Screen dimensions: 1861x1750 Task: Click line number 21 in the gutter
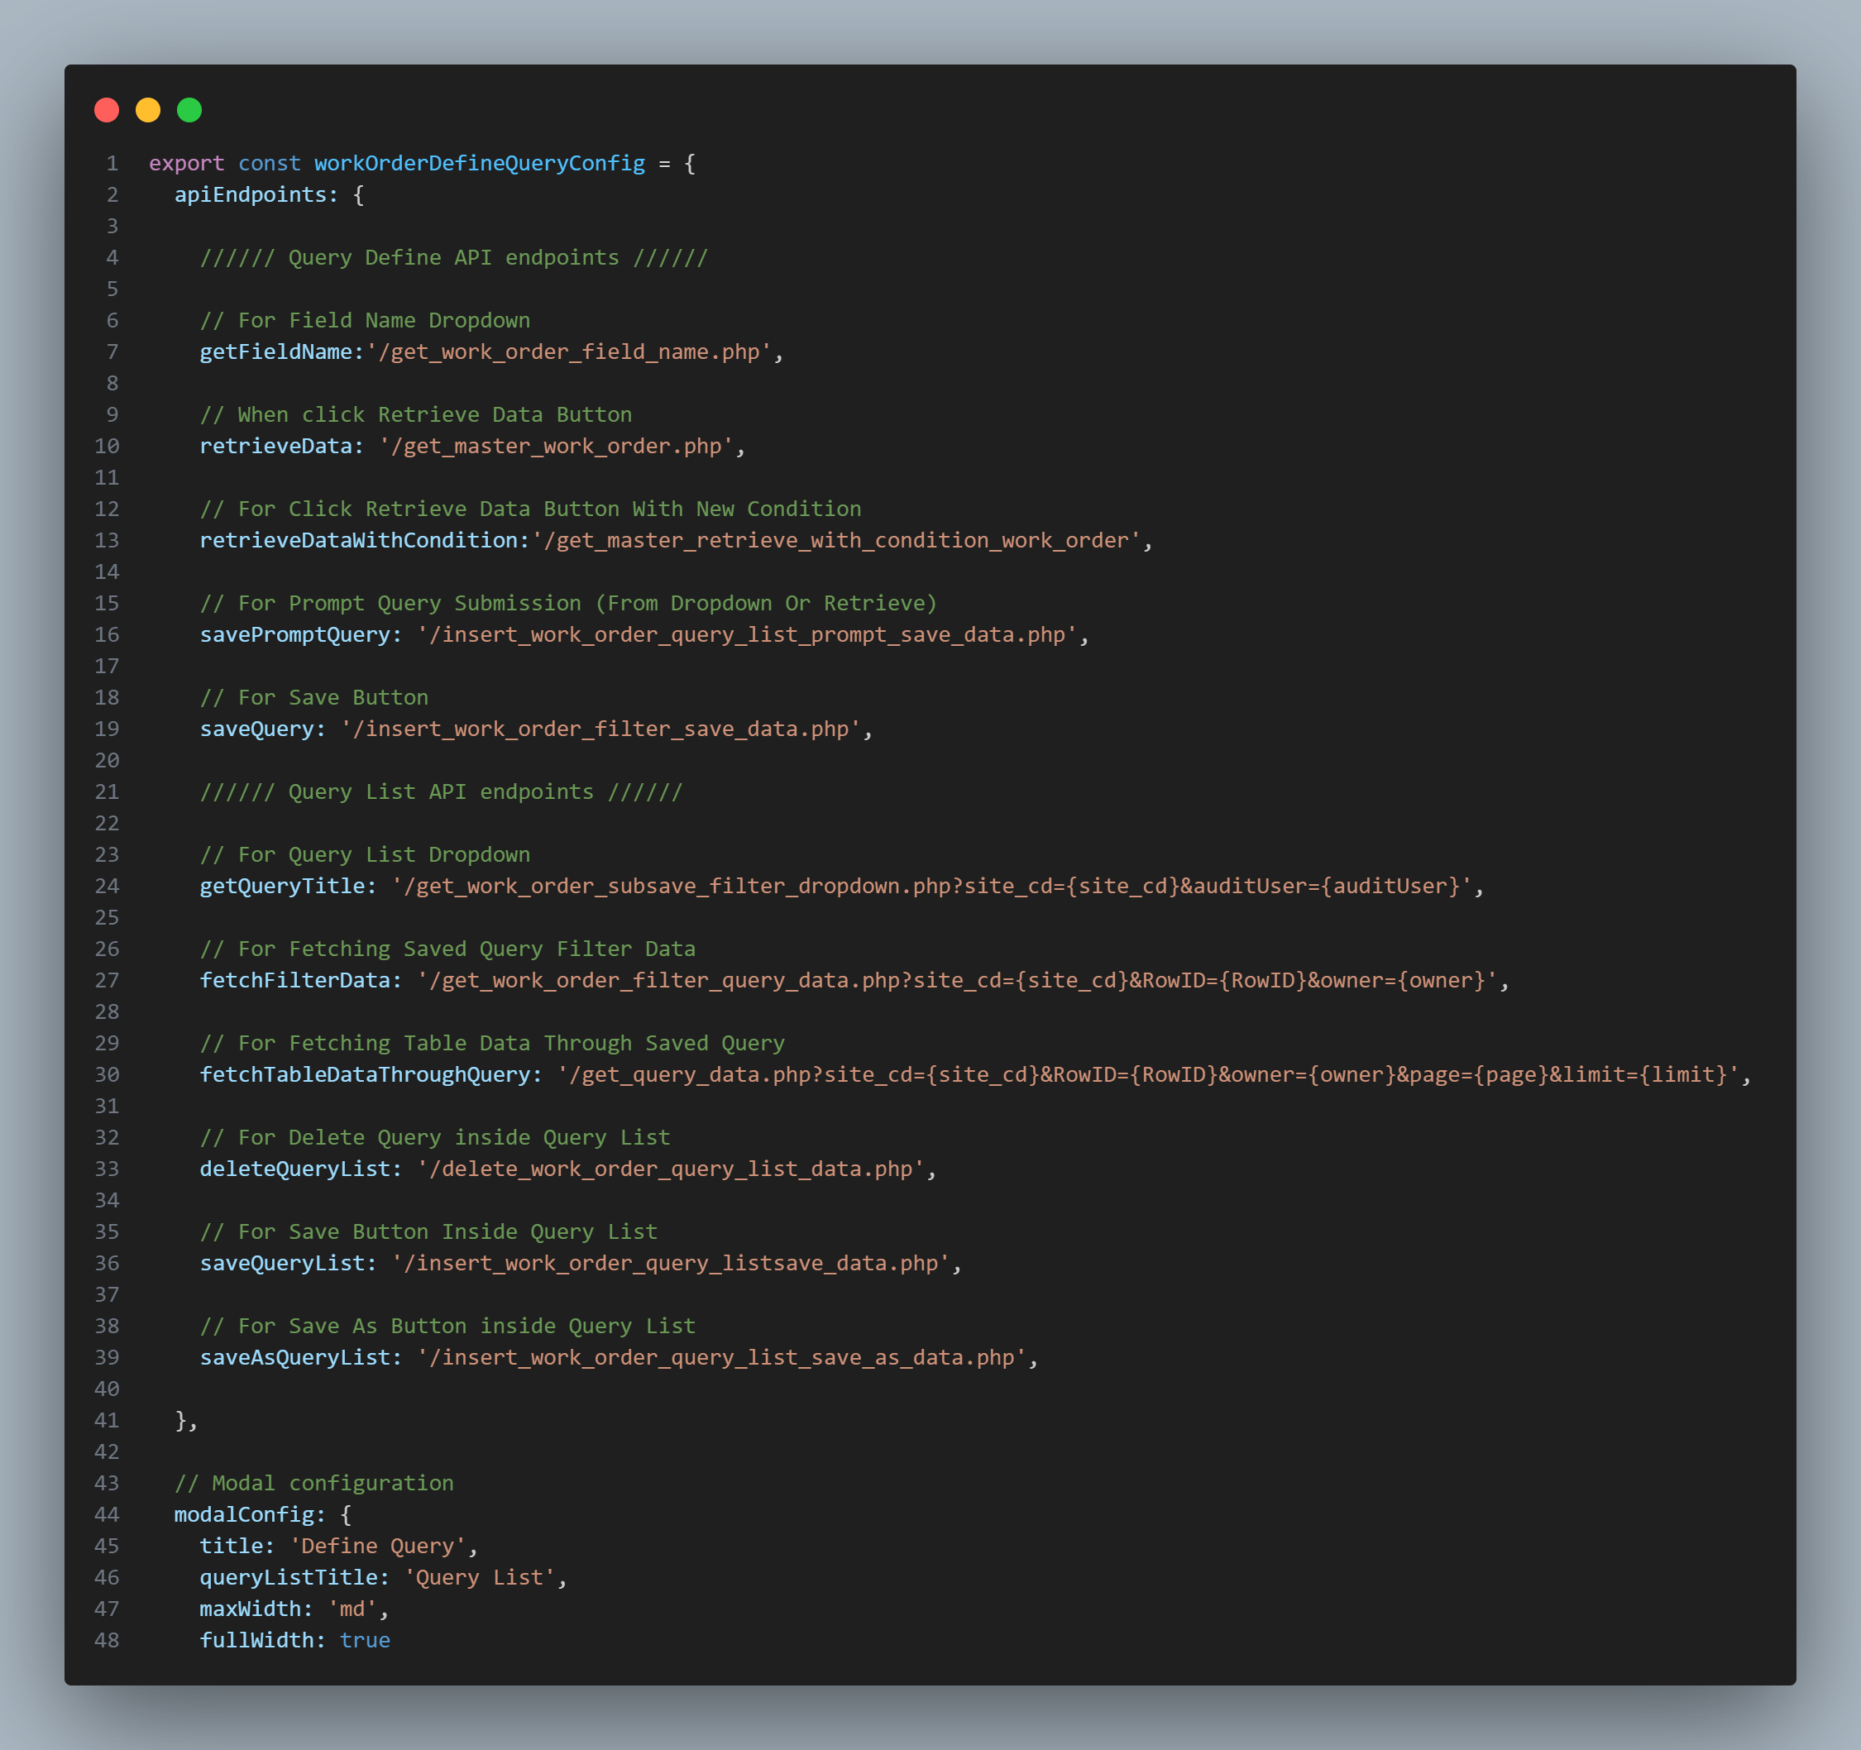(107, 791)
